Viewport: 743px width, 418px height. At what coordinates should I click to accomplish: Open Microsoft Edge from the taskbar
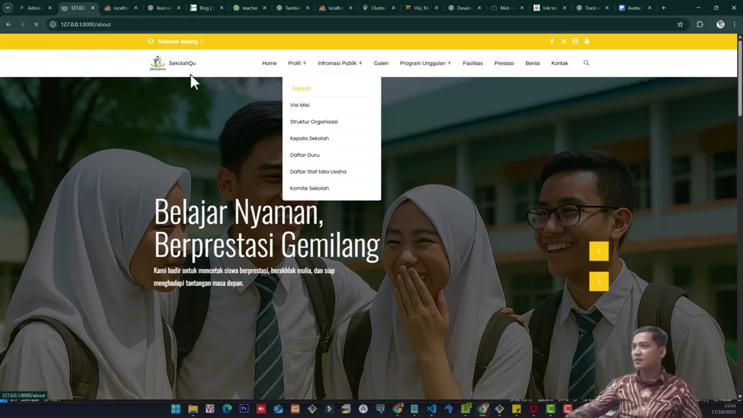tap(227, 409)
